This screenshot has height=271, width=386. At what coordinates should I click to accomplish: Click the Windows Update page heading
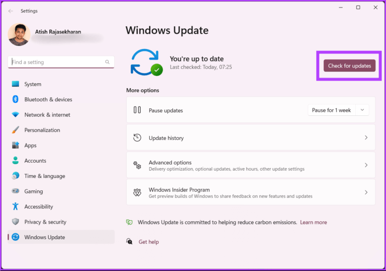point(167,30)
